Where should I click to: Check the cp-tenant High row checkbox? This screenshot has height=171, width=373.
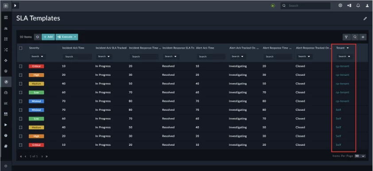tap(21, 75)
